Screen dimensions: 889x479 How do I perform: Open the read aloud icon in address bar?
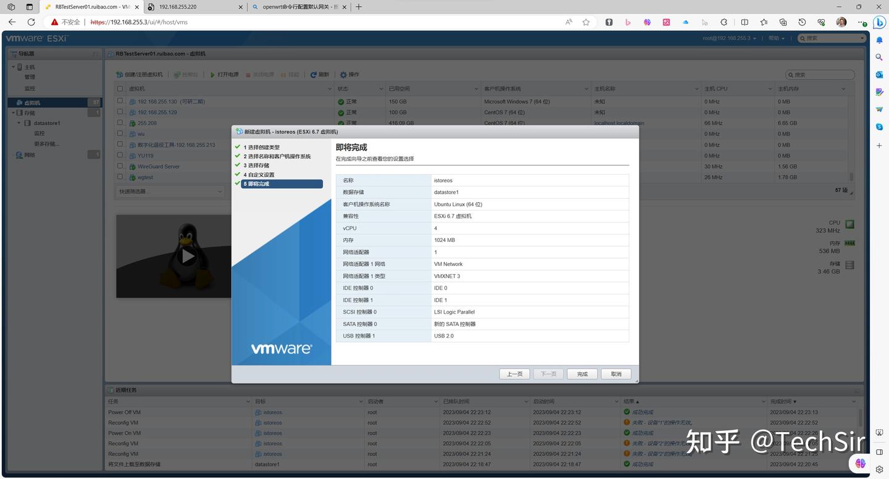point(569,22)
